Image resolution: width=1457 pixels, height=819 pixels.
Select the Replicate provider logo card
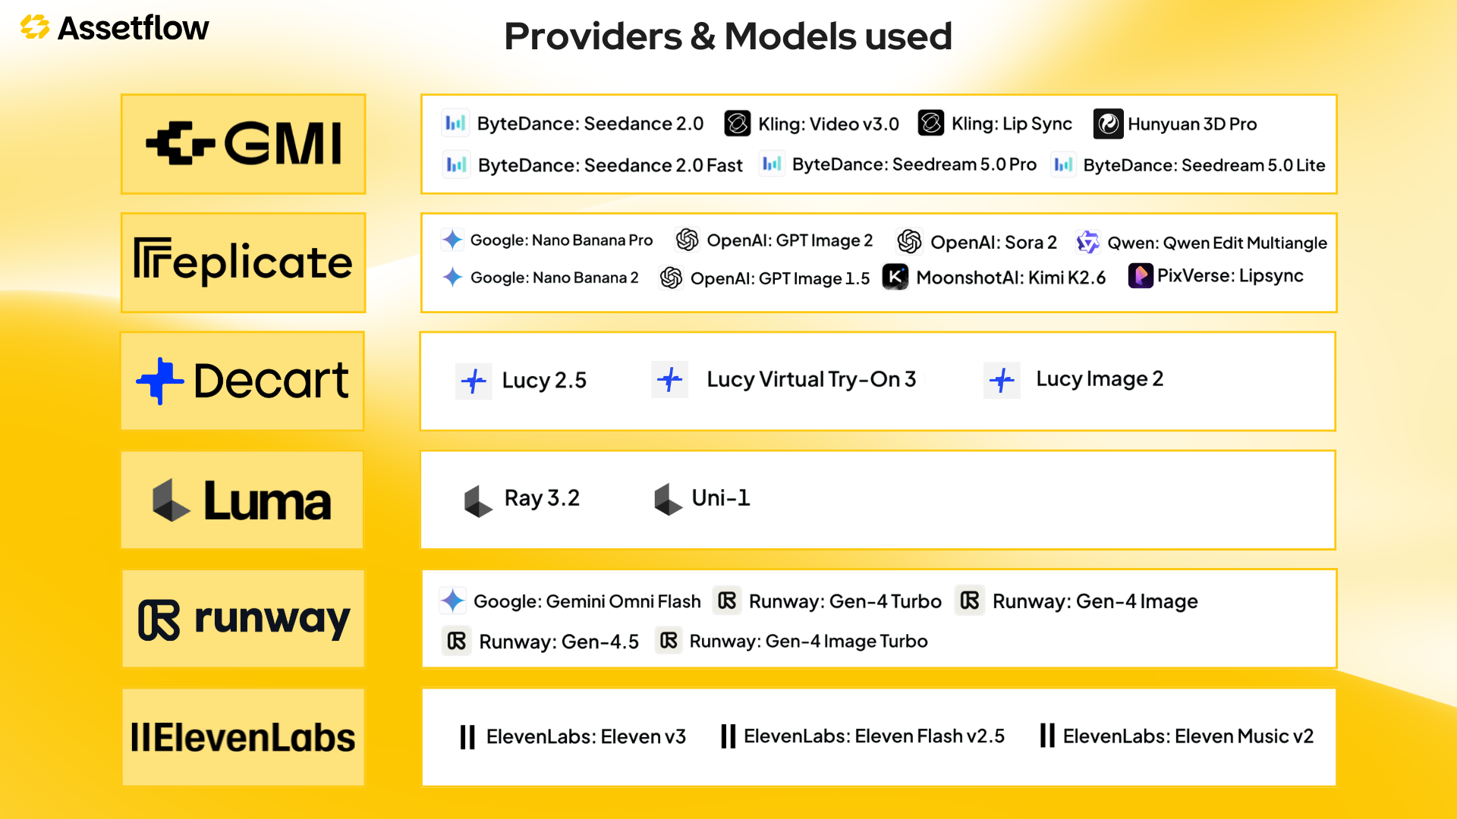pos(243,262)
